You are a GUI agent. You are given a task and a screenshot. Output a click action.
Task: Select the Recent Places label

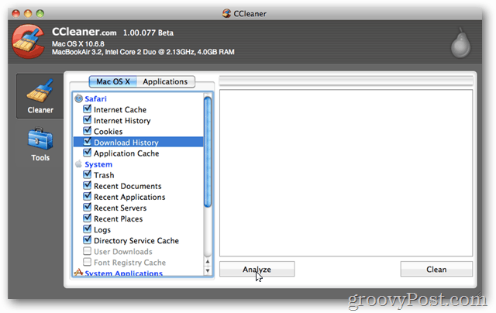119,219
